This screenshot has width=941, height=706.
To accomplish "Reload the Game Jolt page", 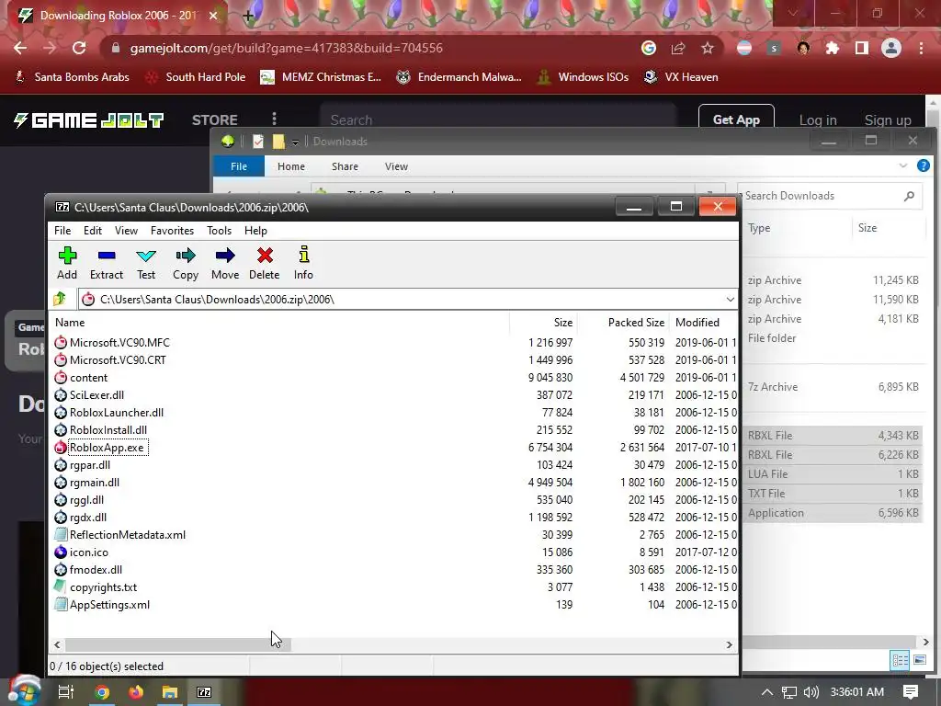I will tap(79, 48).
